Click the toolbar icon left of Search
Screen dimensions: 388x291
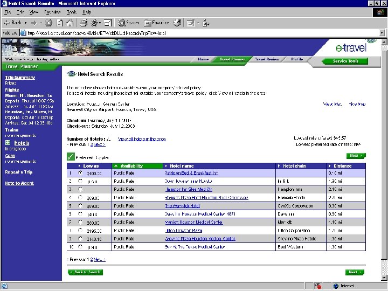pos(108,23)
